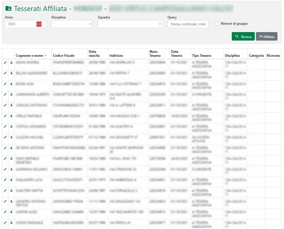Go back using the Affiliata button
This screenshot has height=229, width=284.
point(266,37)
